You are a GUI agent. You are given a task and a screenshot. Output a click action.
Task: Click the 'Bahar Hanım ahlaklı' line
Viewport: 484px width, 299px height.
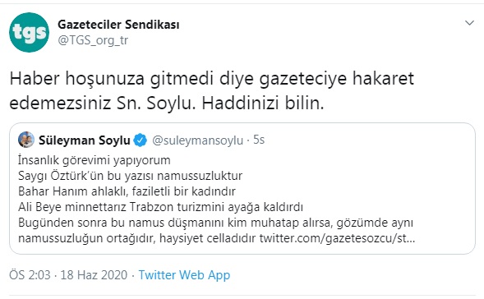127,191
